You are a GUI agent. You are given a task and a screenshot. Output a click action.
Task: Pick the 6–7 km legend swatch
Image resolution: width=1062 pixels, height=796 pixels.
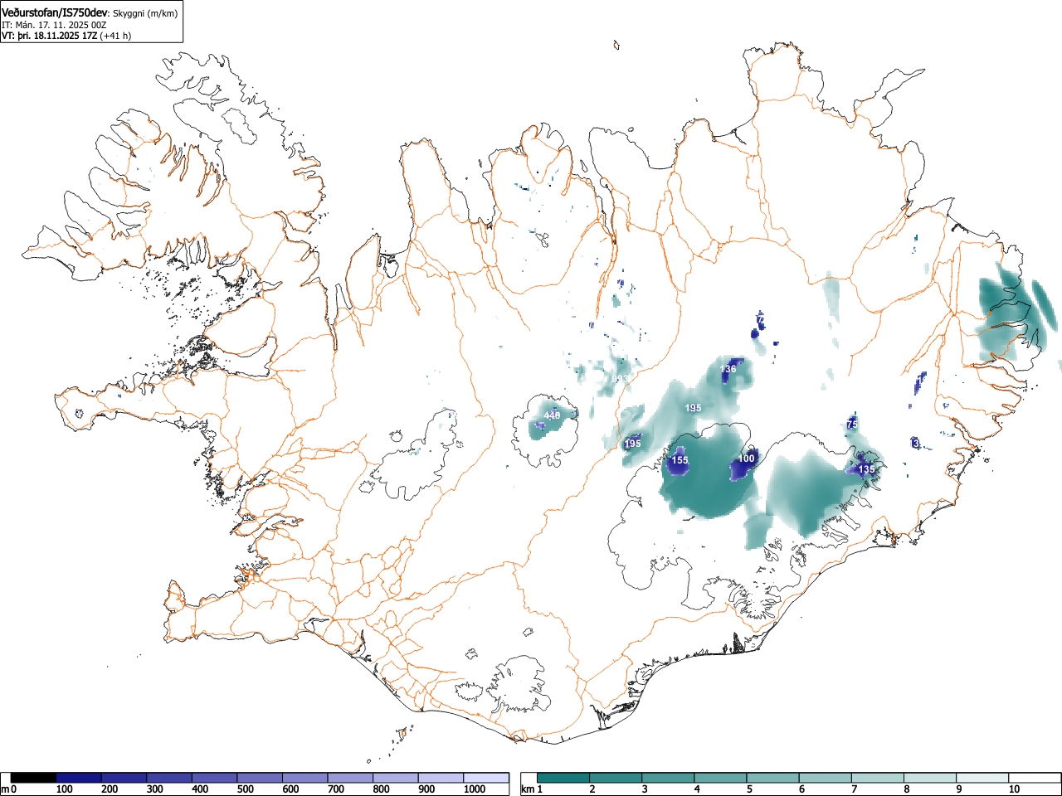tap(826, 778)
